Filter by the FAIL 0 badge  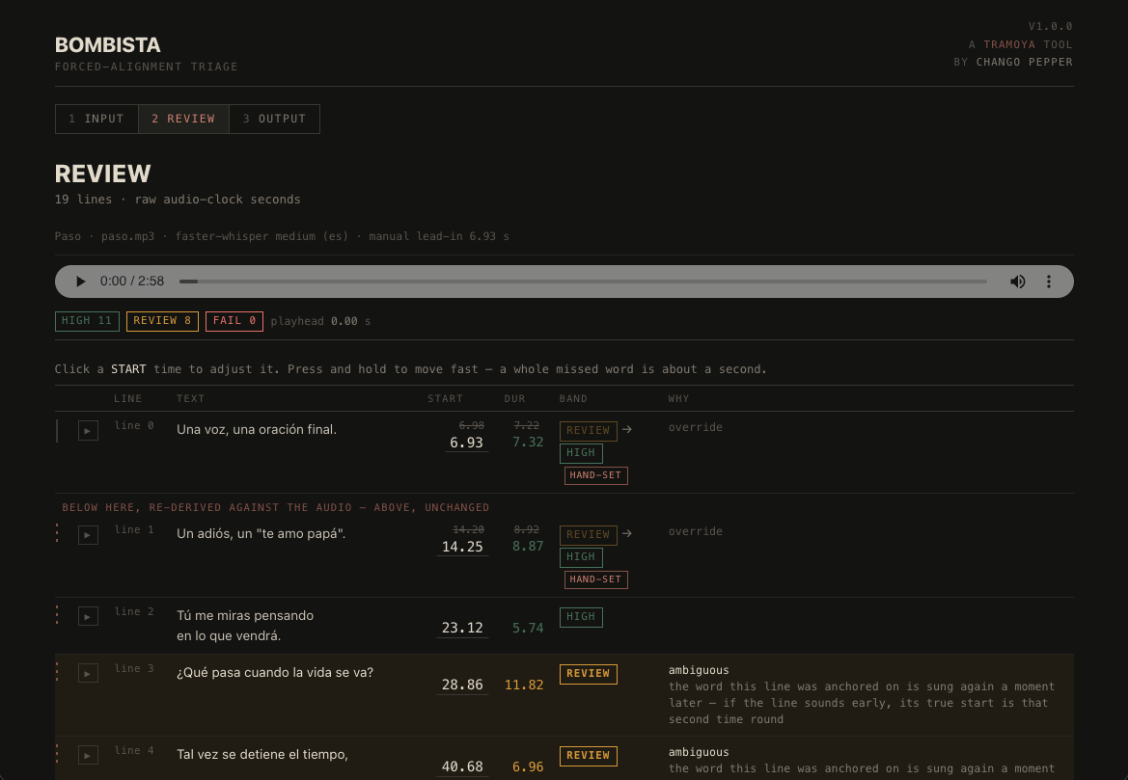click(234, 321)
